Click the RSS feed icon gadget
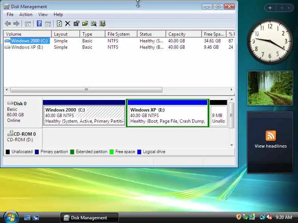This screenshot has width=298, height=223. [x=271, y=135]
